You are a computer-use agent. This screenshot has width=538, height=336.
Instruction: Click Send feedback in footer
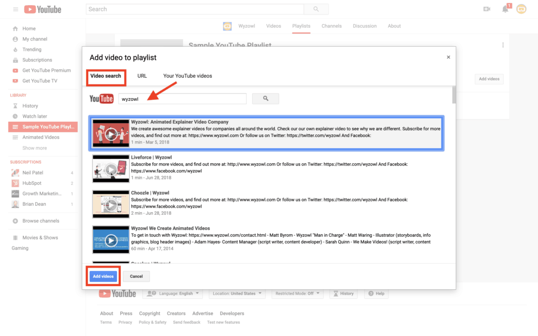(x=187, y=322)
